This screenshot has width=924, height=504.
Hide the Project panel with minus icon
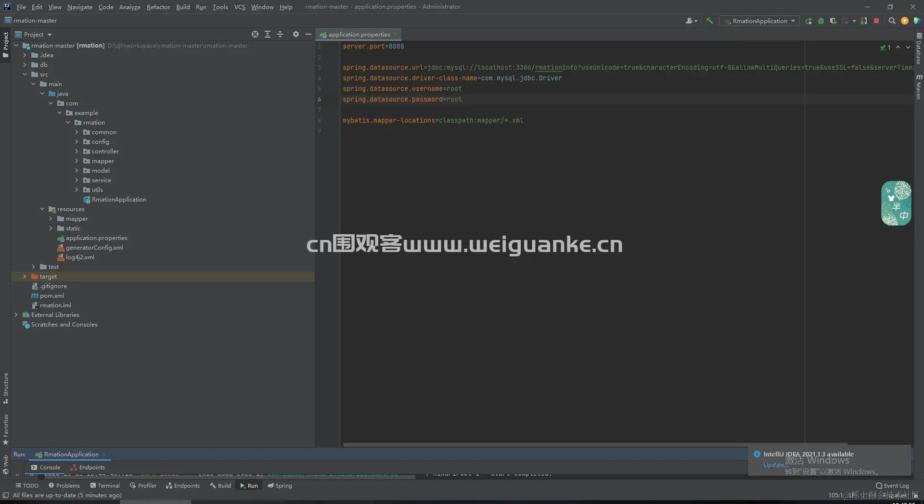pyautogui.click(x=308, y=34)
